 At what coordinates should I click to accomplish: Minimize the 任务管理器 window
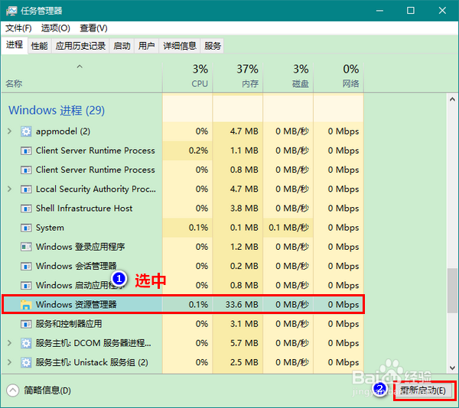coord(380,11)
